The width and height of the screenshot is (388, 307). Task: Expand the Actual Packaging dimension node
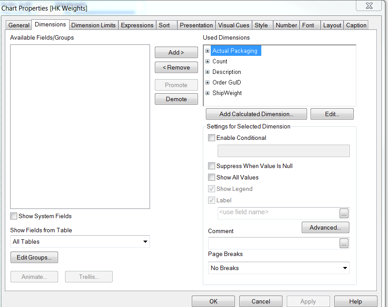(207, 51)
